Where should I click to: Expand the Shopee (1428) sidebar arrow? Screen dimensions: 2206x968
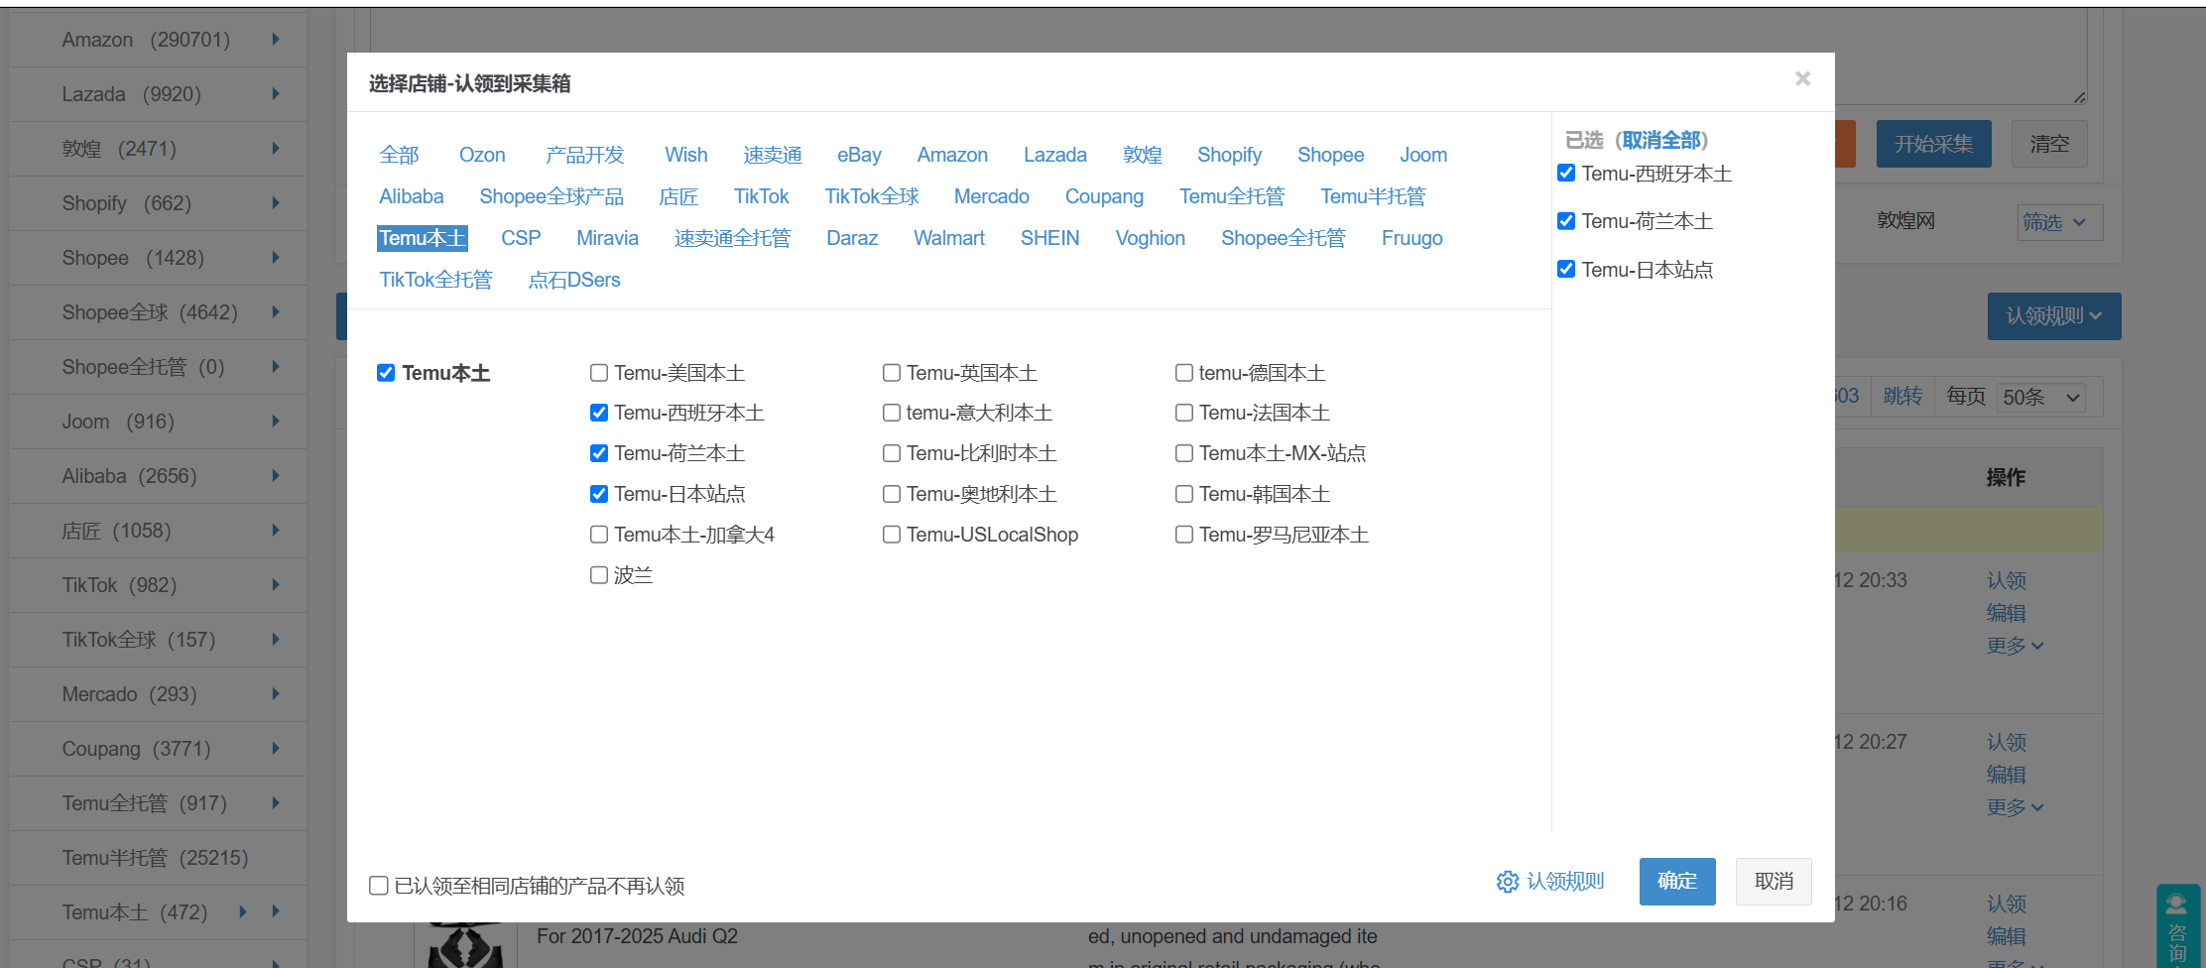[276, 258]
